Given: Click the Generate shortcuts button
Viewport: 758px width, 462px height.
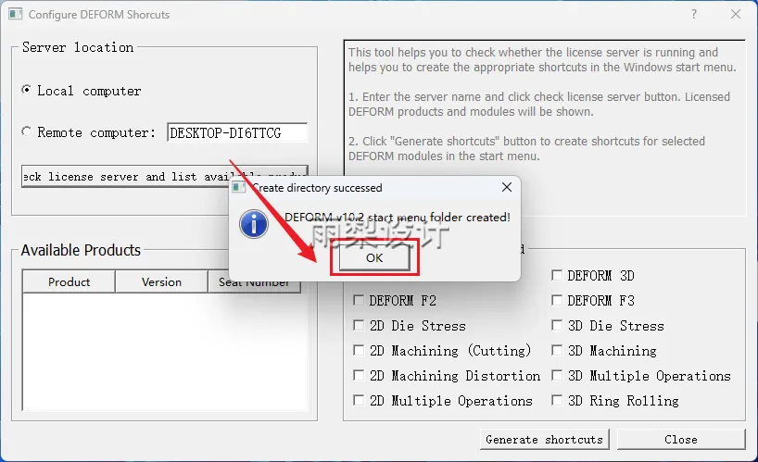Looking at the screenshot, I should click(x=544, y=439).
